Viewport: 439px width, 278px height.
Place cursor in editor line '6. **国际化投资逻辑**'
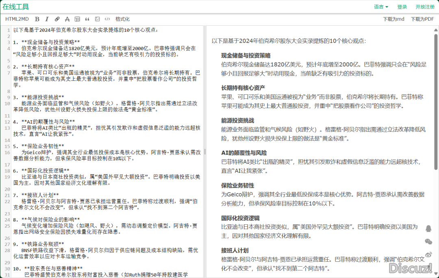click(41, 170)
